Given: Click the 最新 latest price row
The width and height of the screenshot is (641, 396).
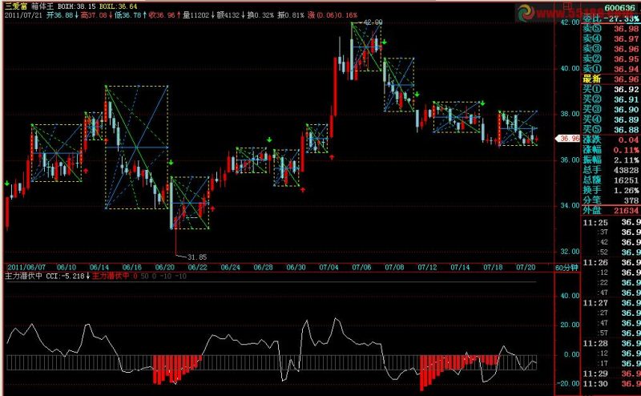Looking at the screenshot, I should [x=611, y=79].
